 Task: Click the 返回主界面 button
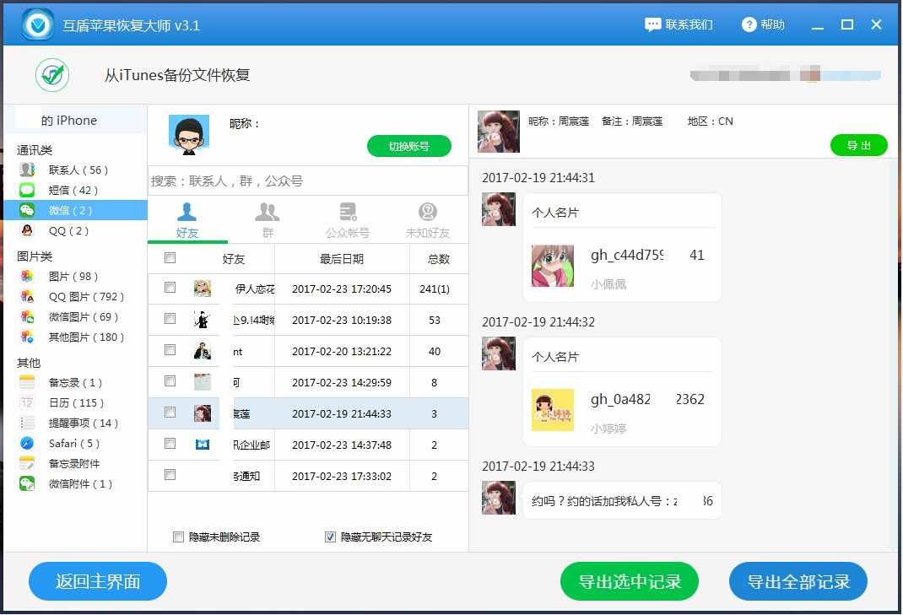click(x=97, y=581)
